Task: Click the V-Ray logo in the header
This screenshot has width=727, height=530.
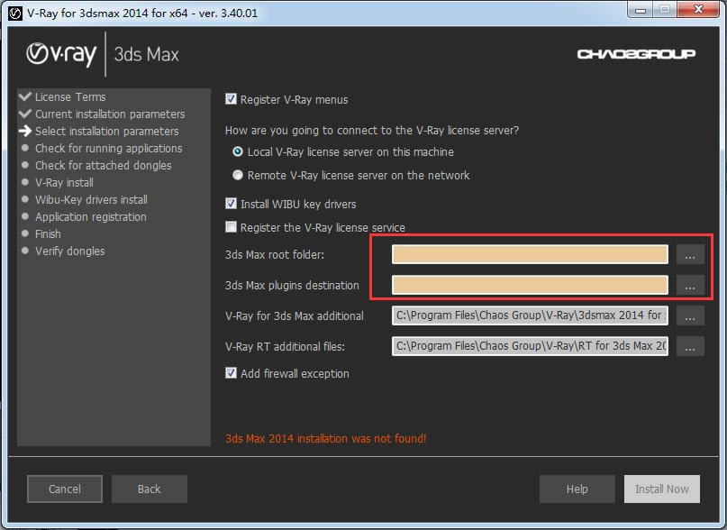Action: point(61,54)
